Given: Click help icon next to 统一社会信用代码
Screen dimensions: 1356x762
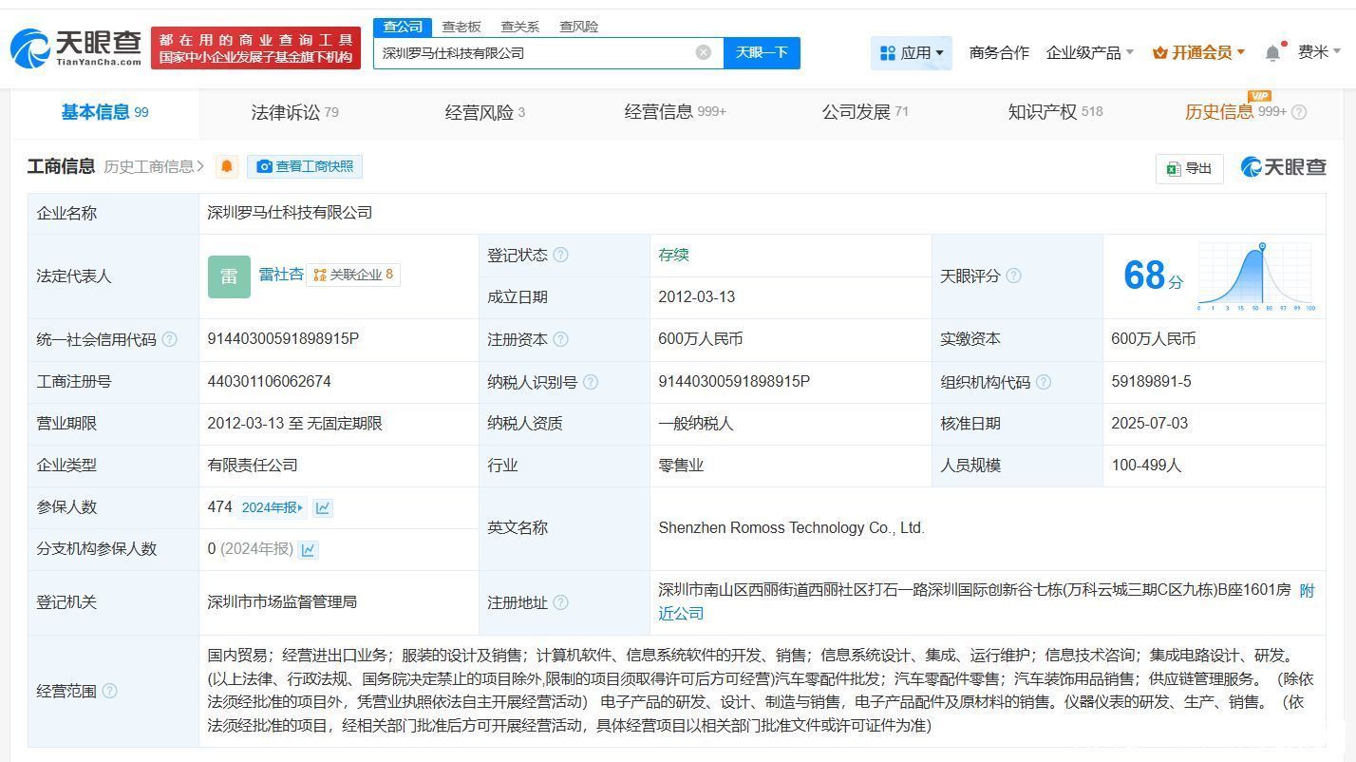Looking at the screenshot, I should (x=169, y=339).
